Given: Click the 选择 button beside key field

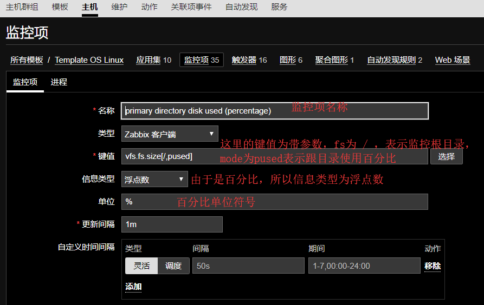Looking at the screenshot, I should tap(446, 156).
